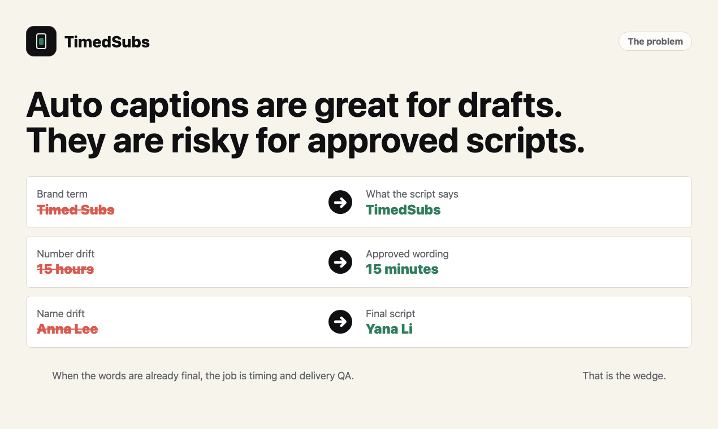Click the struck-through '15 hours' text
Viewport: 718px width, 429px height.
click(x=66, y=269)
